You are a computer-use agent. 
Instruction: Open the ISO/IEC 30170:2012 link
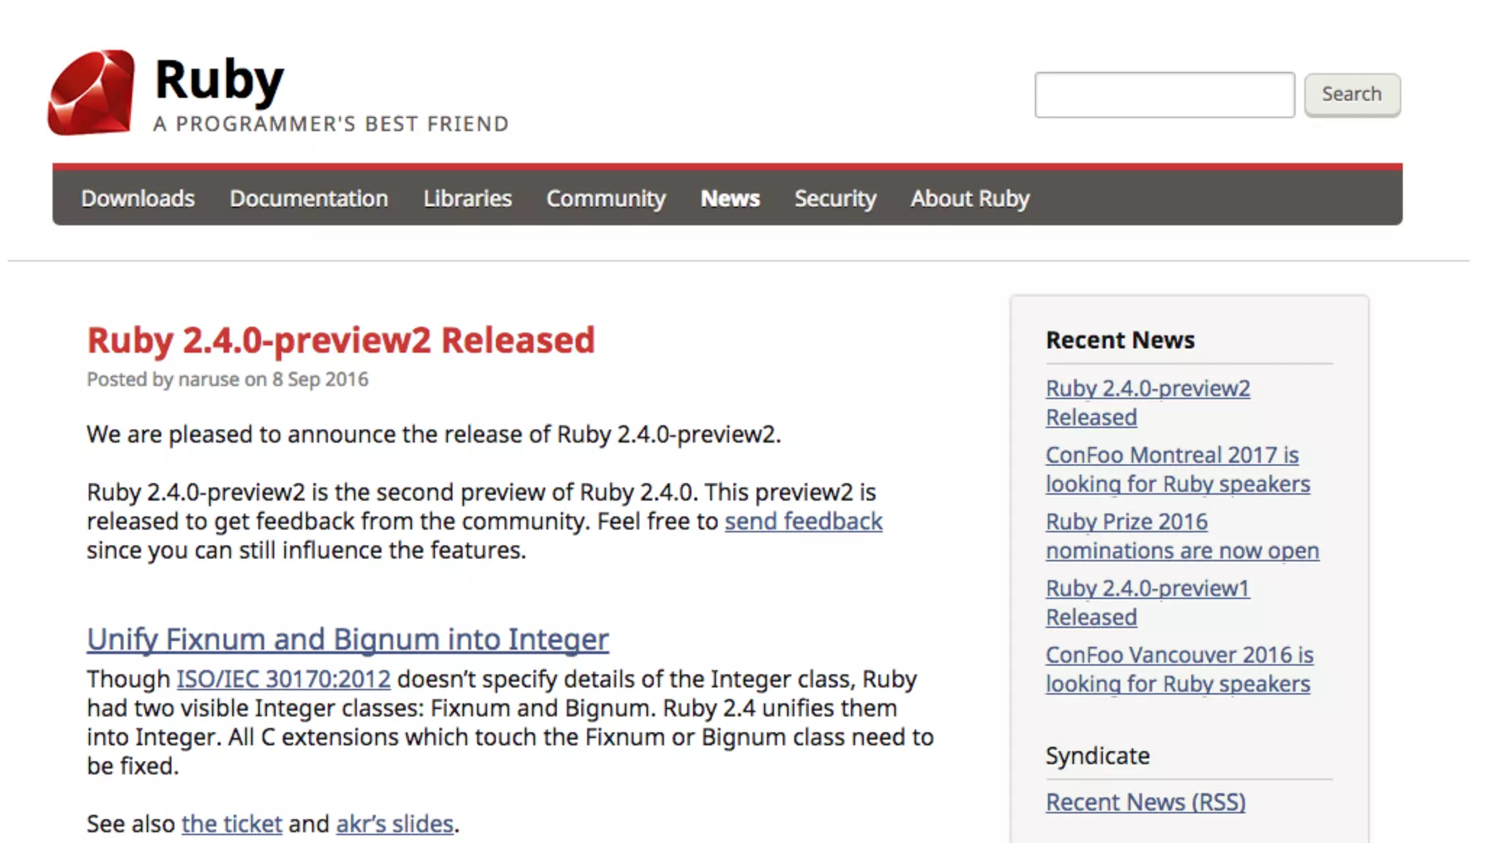pyautogui.click(x=283, y=679)
